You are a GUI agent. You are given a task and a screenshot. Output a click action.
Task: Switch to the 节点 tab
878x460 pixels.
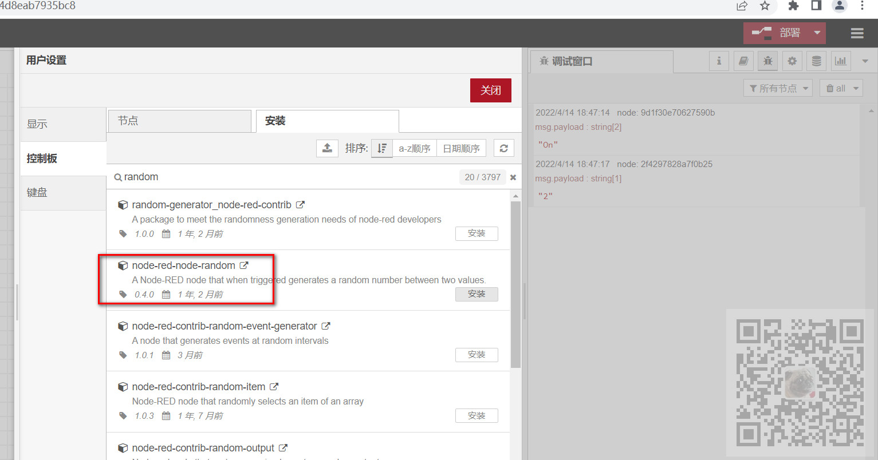click(x=180, y=121)
